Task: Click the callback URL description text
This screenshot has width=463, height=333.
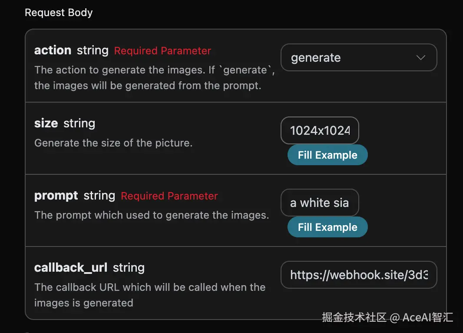Action: tap(149, 295)
